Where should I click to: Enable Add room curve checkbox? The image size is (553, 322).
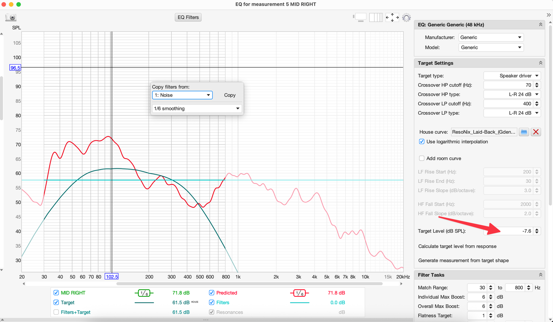tap(422, 158)
